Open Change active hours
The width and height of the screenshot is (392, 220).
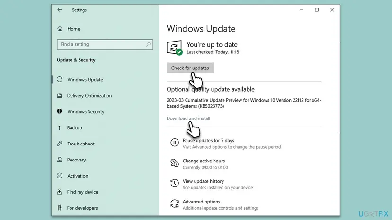pos(204,161)
